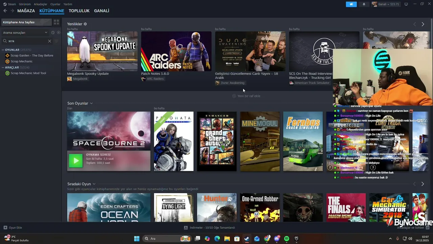433x244 pixels.
Task: Open Microsoft Edge from taskbar
Action: 217,239
